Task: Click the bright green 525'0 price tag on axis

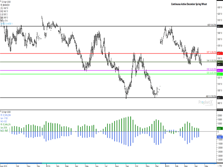Action: [x=220, y=74]
